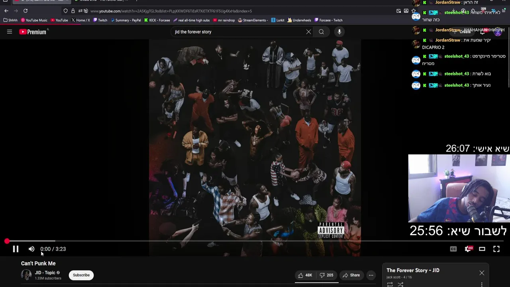Share the Can't Punk Me video
Viewport: 510px width, 287px height.
(351, 275)
